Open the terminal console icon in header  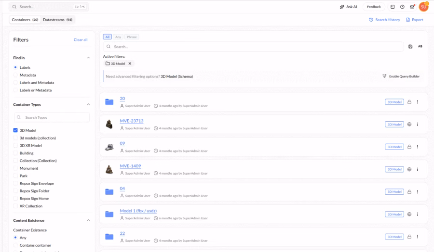[x=393, y=7]
